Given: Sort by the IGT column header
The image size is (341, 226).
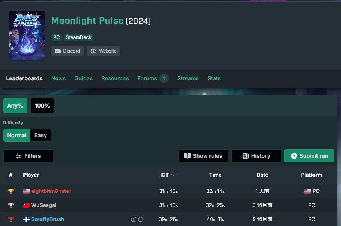Looking at the screenshot, I should click(164, 175).
